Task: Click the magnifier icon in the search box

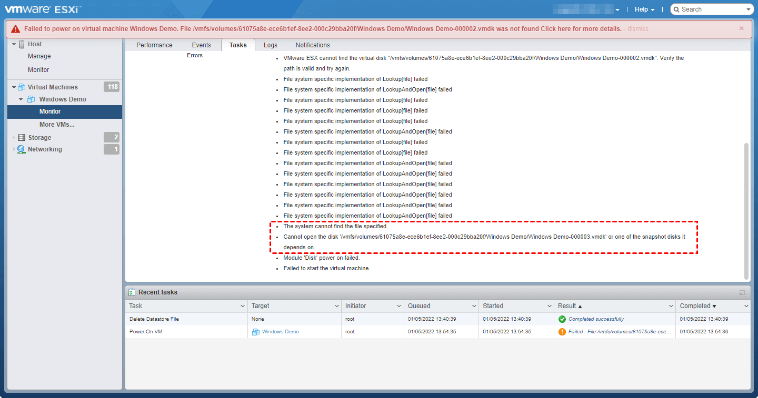Action: point(676,9)
